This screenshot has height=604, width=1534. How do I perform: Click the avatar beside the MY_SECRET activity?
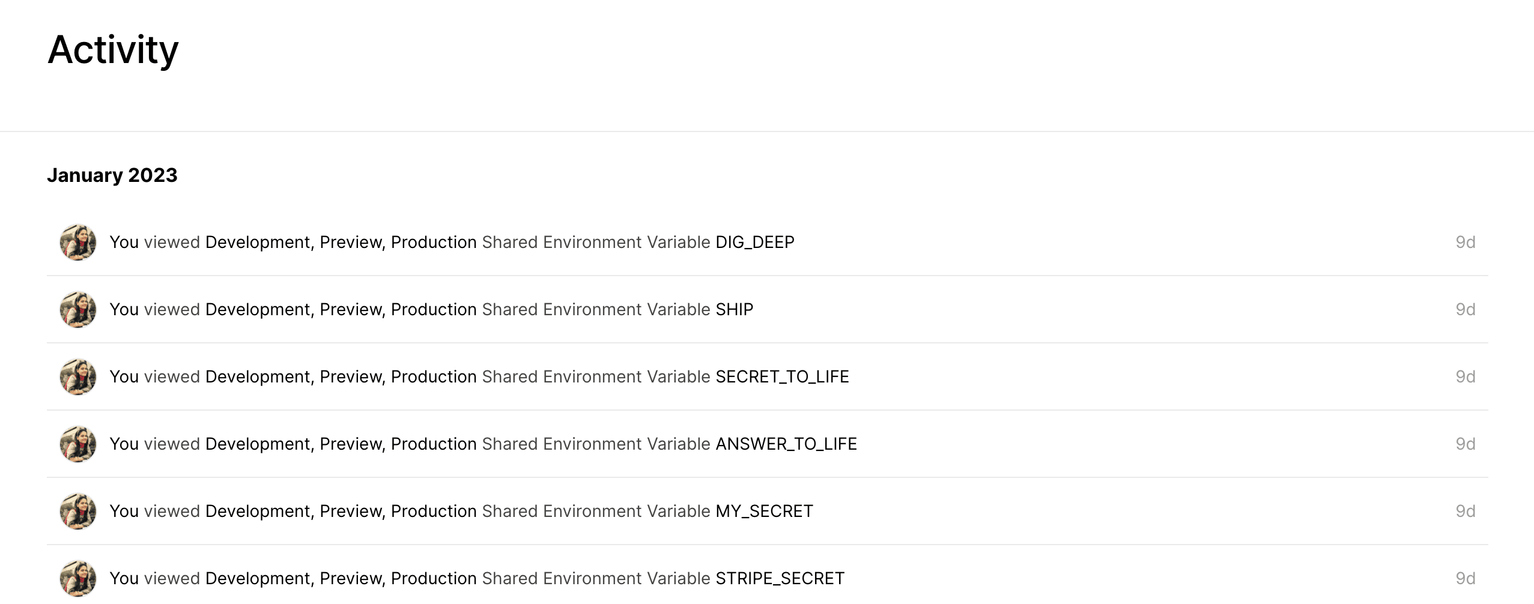(x=78, y=512)
